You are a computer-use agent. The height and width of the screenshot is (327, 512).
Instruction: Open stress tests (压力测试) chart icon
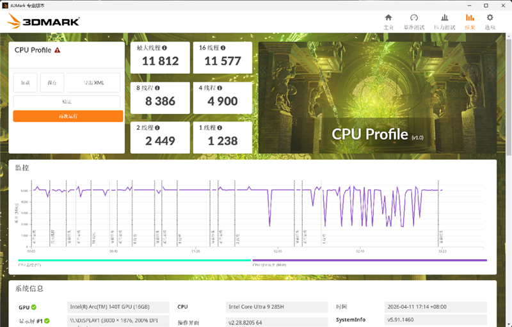coord(444,18)
